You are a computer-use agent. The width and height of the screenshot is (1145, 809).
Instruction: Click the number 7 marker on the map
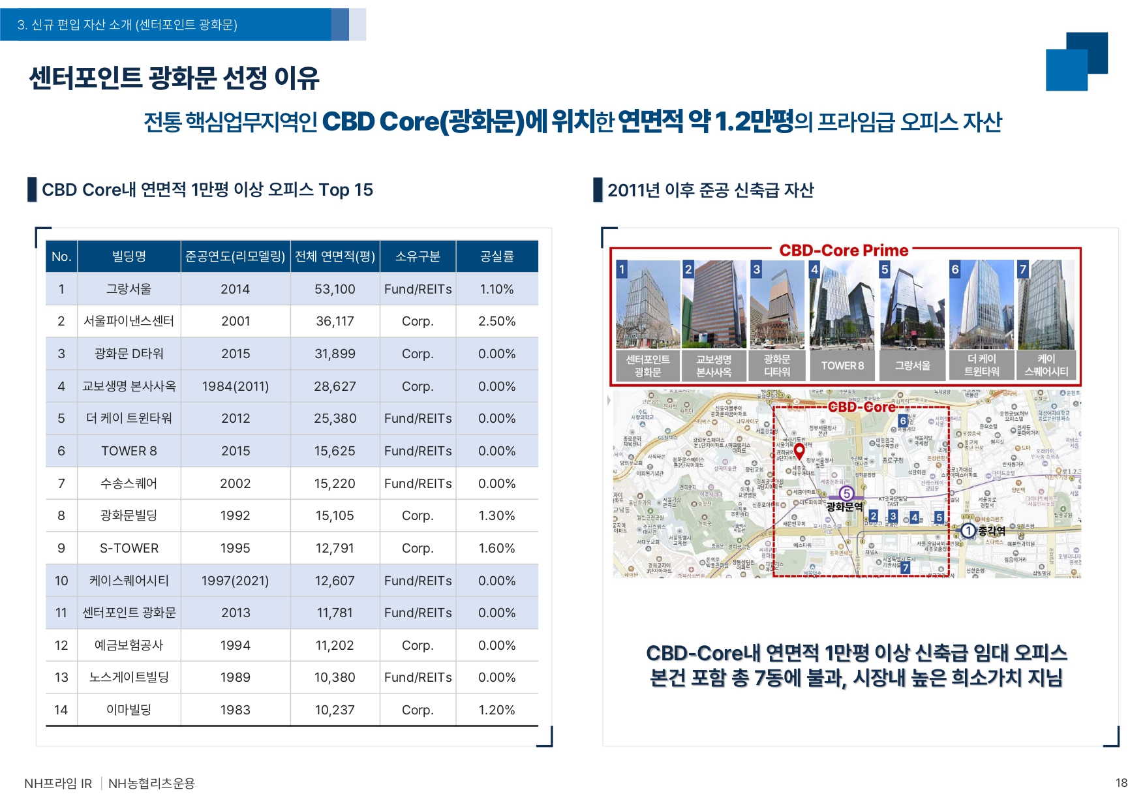click(905, 568)
